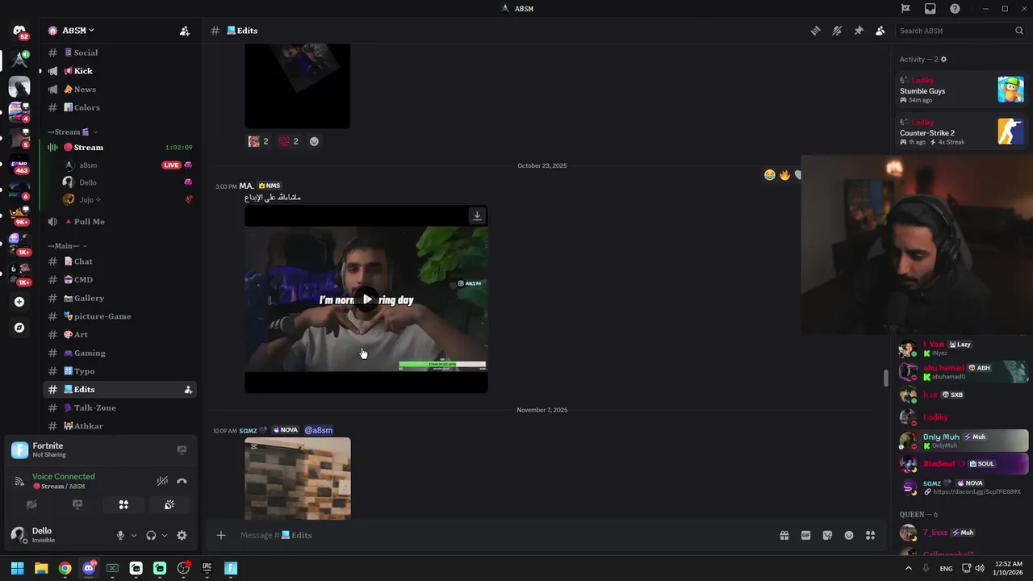This screenshot has width=1033, height=581.
Task: Open microphone input options chevron
Action: pyautogui.click(x=134, y=535)
